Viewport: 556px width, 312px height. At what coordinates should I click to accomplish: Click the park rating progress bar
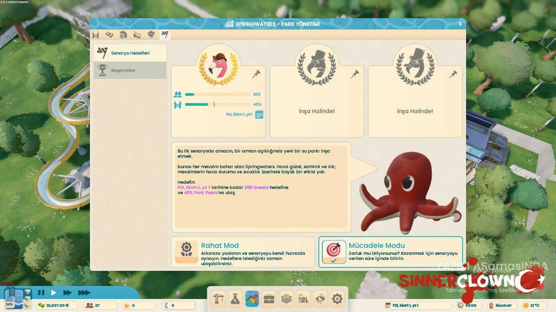pyautogui.click(x=218, y=104)
